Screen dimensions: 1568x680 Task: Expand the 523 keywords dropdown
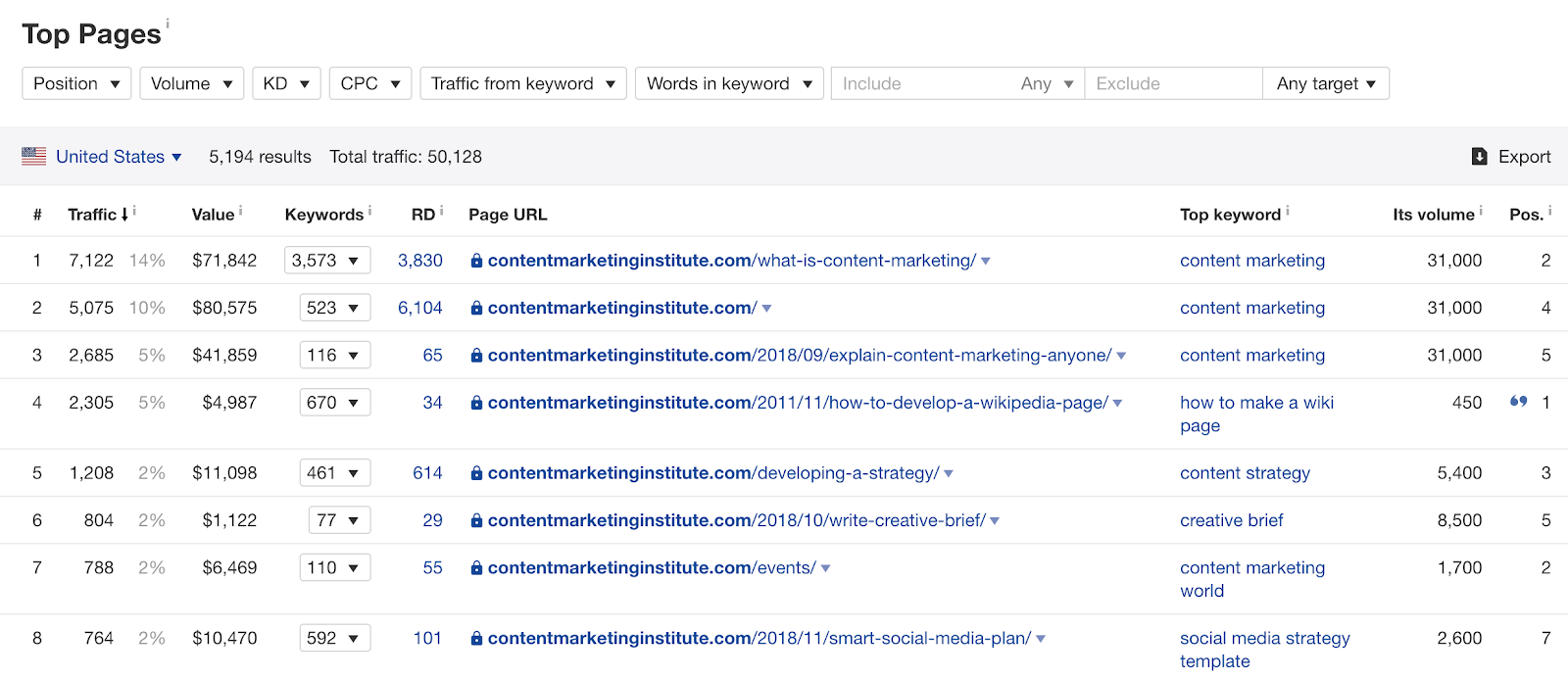(x=335, y=308)
